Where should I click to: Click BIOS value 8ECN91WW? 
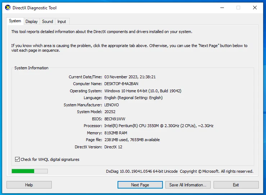click(115, 119)
